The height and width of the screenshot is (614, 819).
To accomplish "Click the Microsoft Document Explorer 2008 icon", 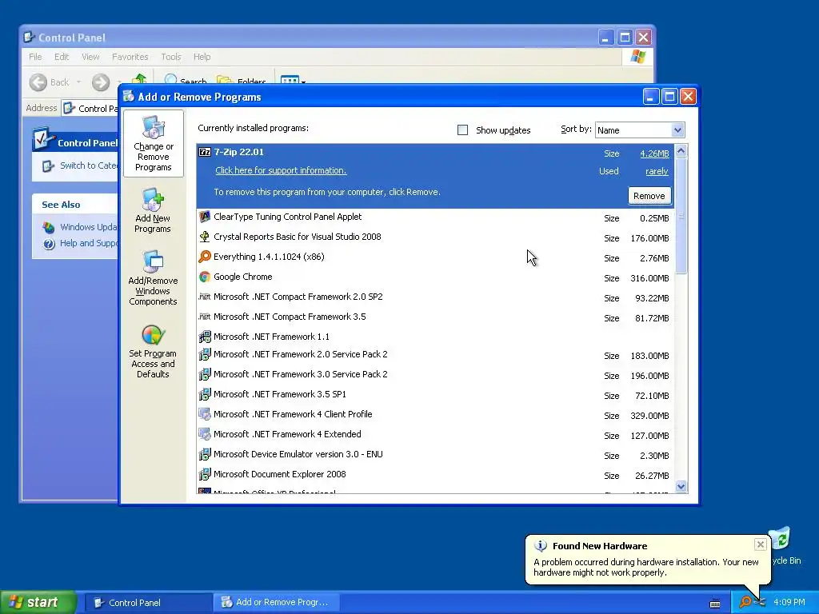I will [x=205, y=474].
